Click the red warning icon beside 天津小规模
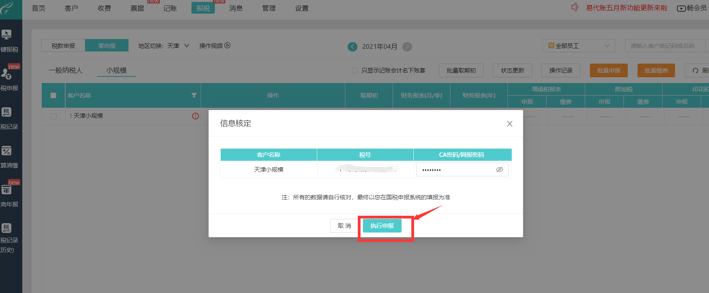 [x=195, y=116]
